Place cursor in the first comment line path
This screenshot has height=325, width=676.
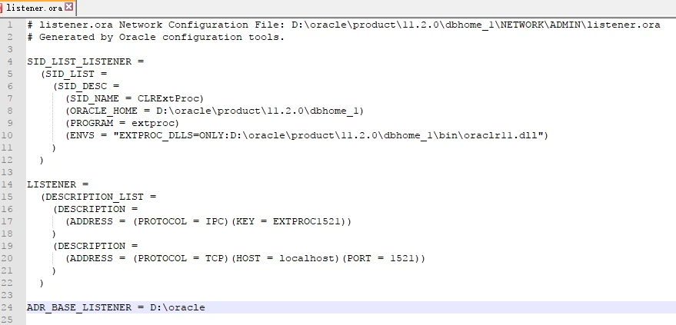tap(475, 25)
